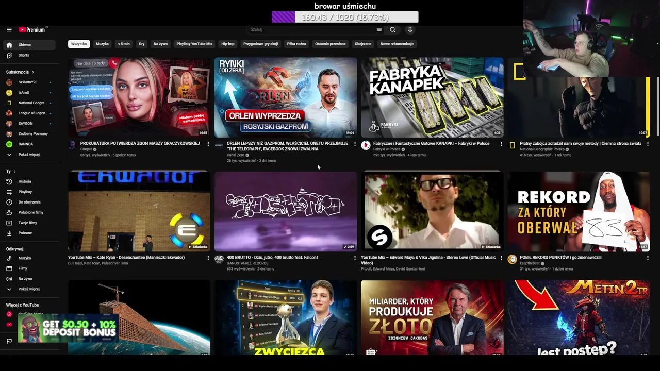Select Playlisty YouTube Mix chip
The image size is (660, 371).
point(194,44)
